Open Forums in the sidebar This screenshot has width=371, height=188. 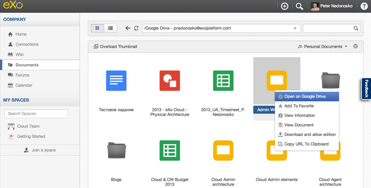18,75
